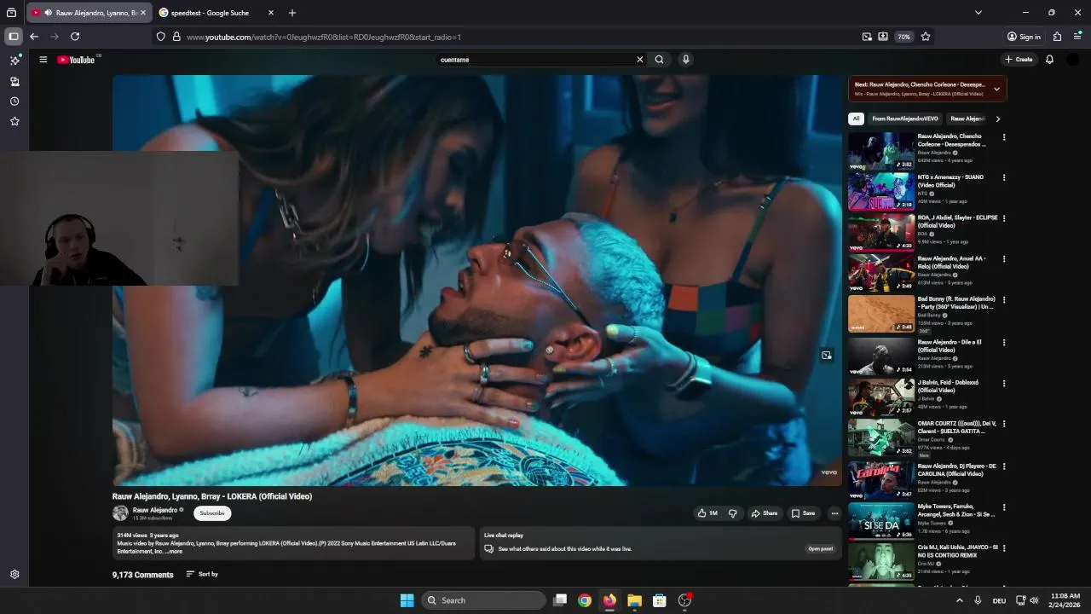
Task: Subscribe to the Rauw Alejandro channel
Action: pyautogui.click(x=212, y=513)
